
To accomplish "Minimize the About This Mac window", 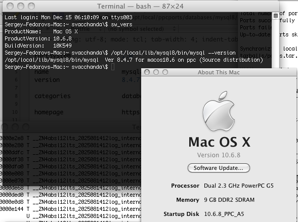I will click(156, 72).
